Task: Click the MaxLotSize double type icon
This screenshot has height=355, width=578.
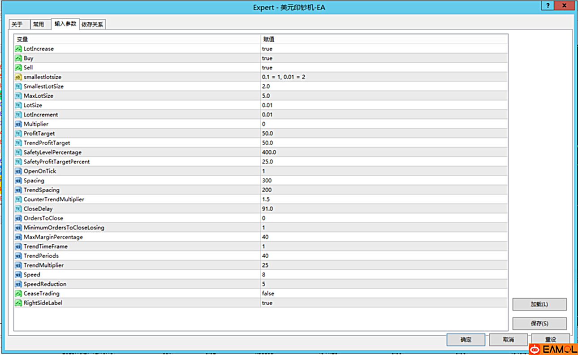Action: 18,96
